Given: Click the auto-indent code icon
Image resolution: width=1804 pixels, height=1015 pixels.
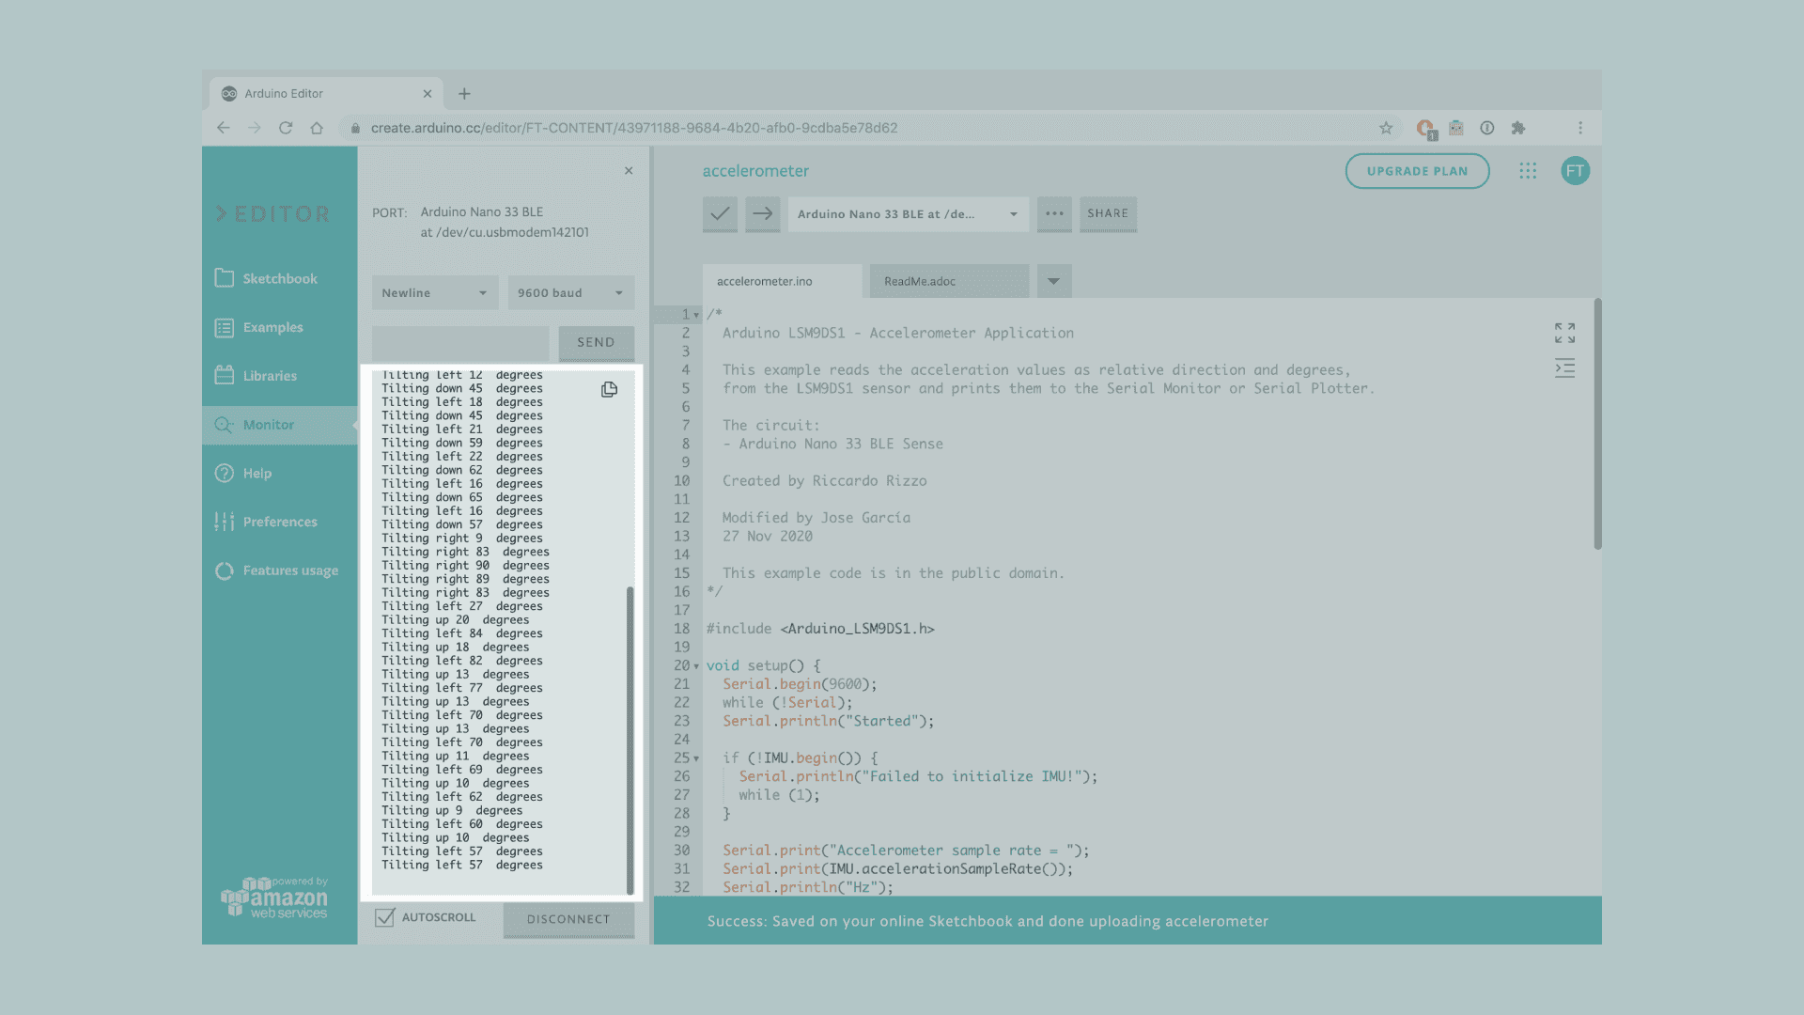Looking at the screenshot, I should pos(1564,368).
